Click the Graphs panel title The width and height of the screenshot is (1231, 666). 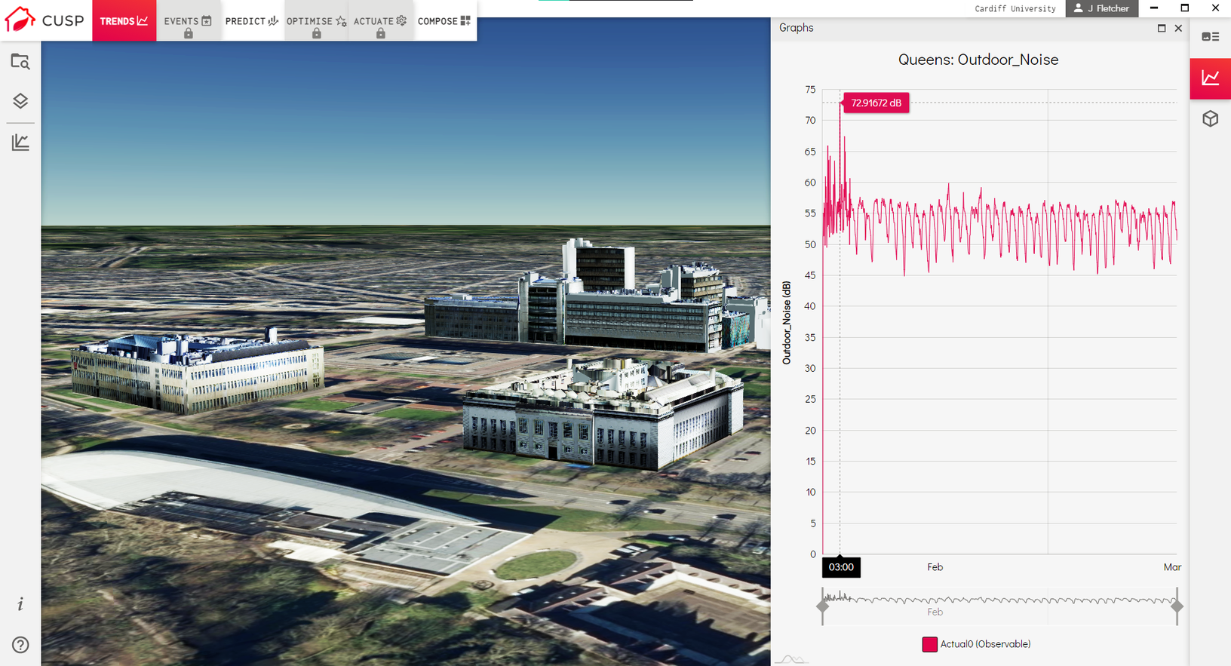point(797,28)
